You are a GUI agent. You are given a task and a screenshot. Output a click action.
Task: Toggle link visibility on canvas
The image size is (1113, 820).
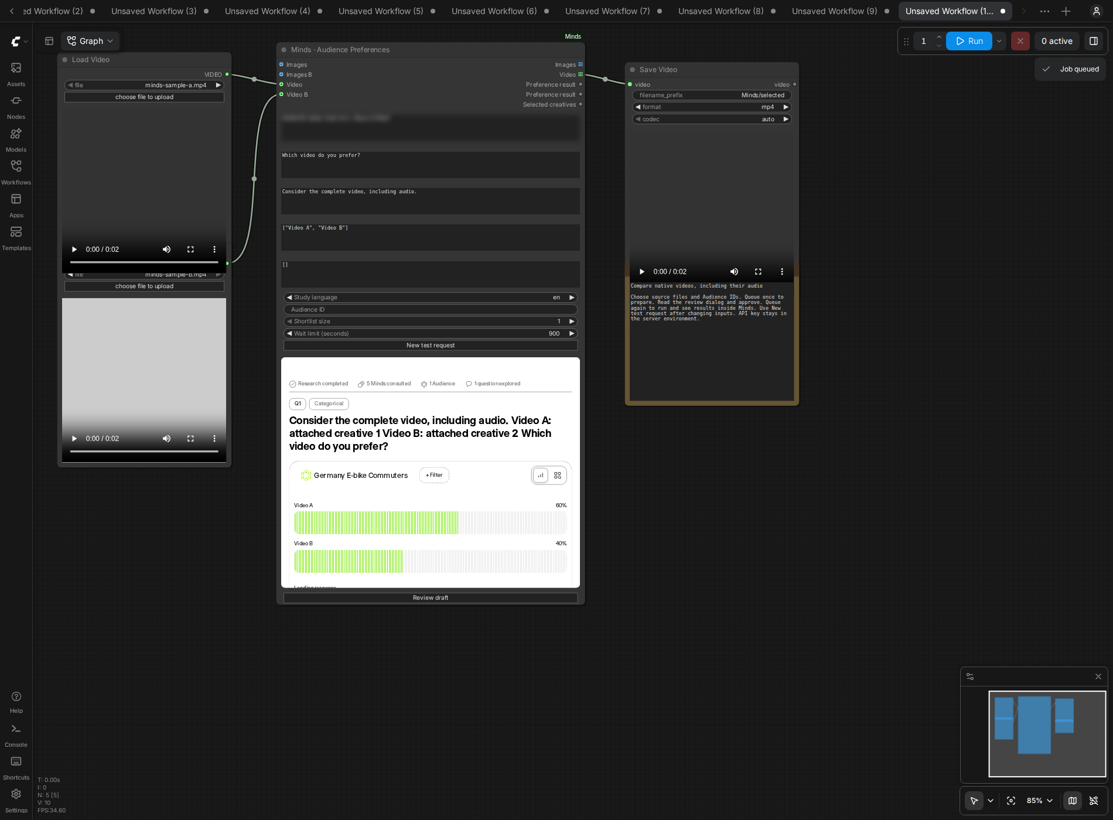coord(1093,801)
